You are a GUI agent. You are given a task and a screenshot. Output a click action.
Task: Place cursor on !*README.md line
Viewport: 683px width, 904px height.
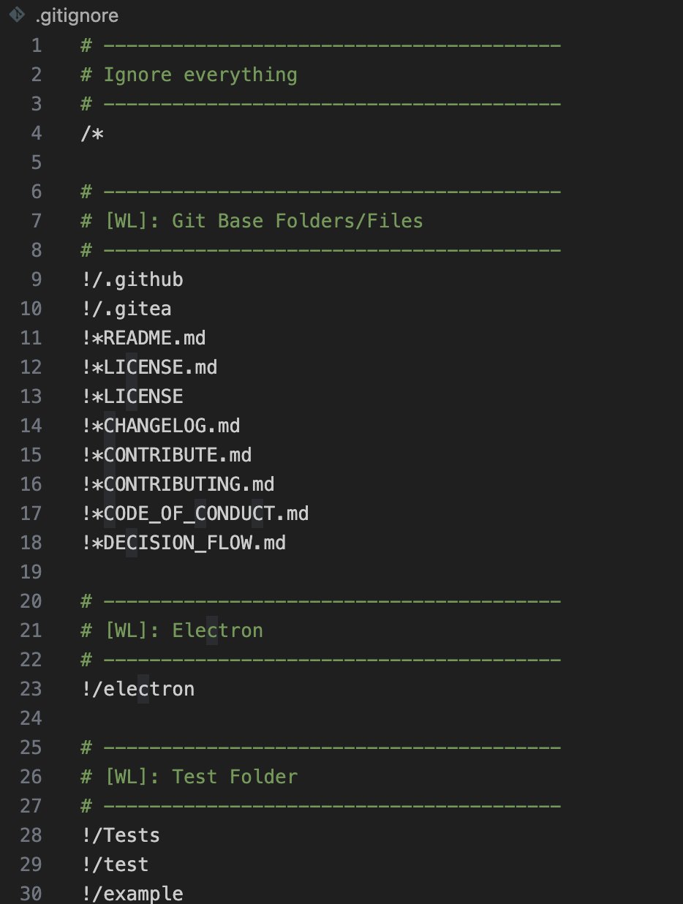pos(144,338)
